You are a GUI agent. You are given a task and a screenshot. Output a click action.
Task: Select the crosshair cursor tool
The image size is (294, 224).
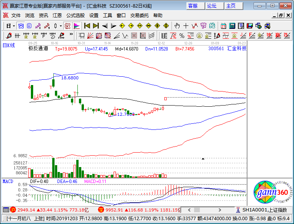(x=186, y=26)
